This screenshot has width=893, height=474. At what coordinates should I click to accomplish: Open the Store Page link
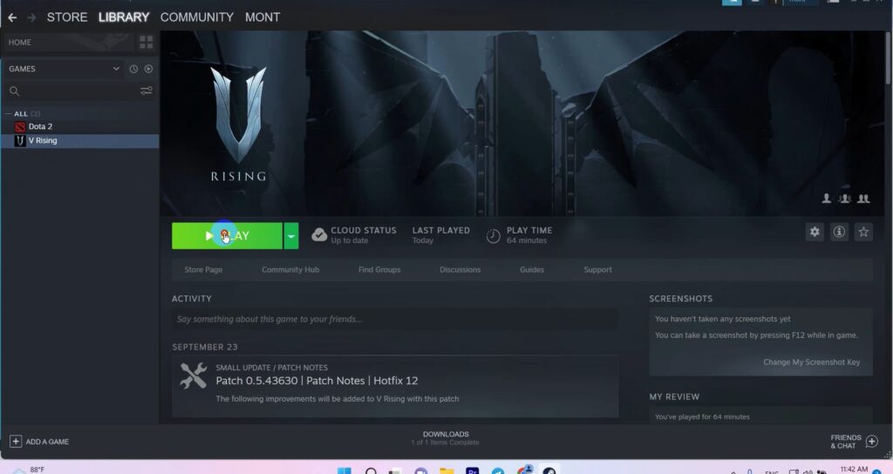pos(203,270)
